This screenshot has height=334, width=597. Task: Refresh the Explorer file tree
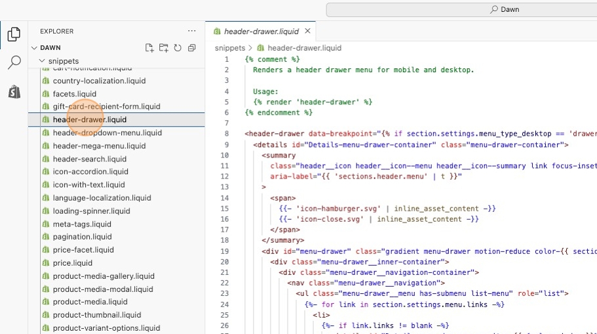(x=178, y=48)
